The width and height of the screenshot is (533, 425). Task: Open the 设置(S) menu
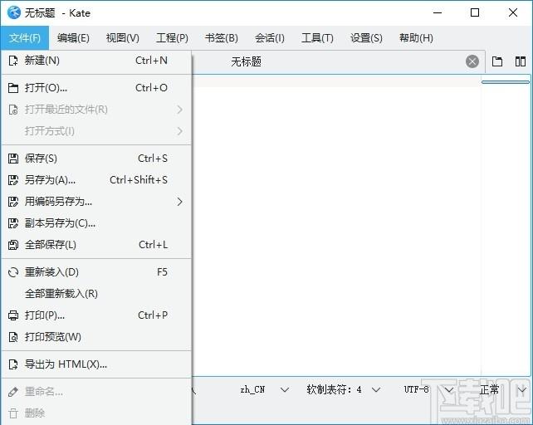366,37
